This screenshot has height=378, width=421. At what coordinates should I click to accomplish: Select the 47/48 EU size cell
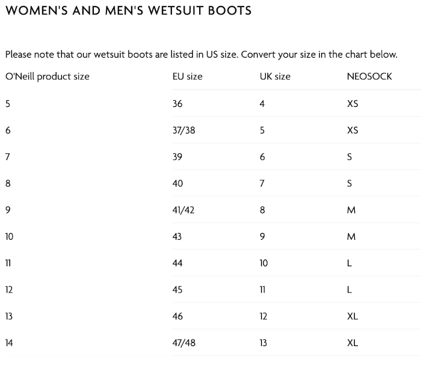click(183, 343)
